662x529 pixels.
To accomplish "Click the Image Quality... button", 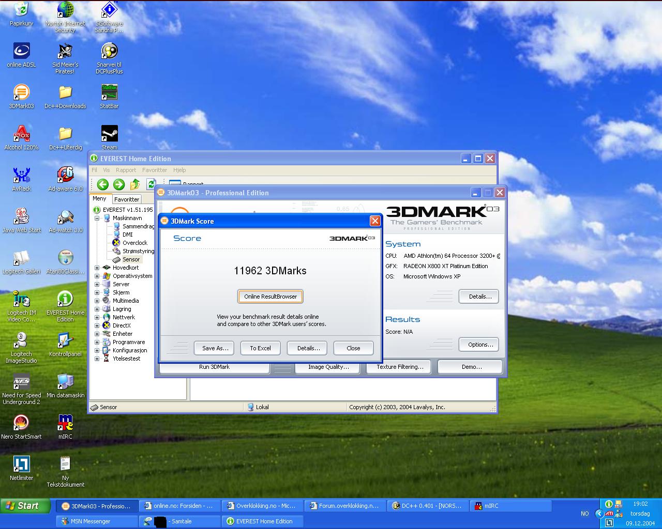I will click(x=328, y=367).
